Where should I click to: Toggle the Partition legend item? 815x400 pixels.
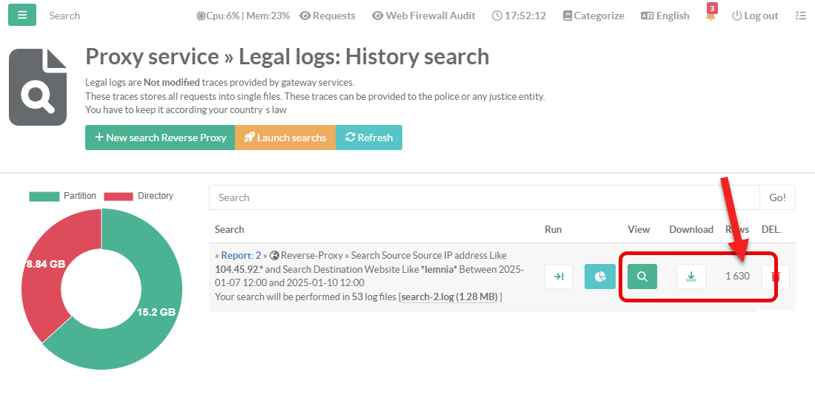63,196
